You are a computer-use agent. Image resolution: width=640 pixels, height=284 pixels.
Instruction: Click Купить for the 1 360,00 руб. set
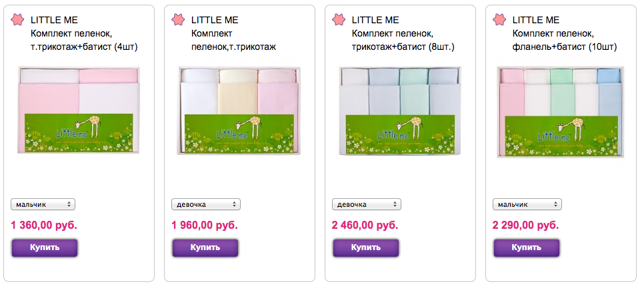pyautogui.click(x=45, y=247)
